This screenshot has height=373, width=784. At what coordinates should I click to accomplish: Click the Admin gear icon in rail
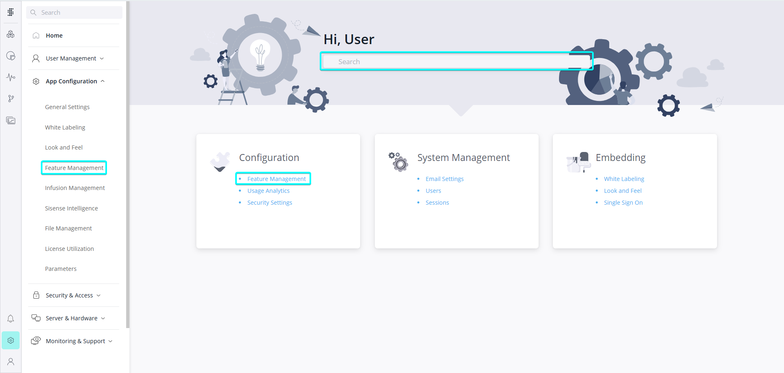click(11, 340)
